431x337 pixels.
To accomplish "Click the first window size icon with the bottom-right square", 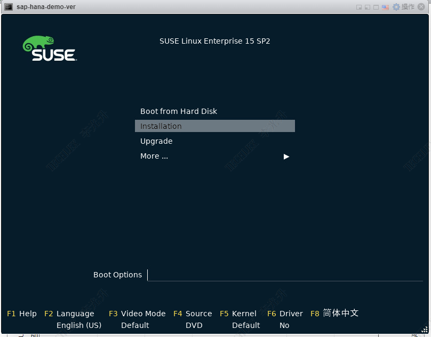I will point(358,7).
